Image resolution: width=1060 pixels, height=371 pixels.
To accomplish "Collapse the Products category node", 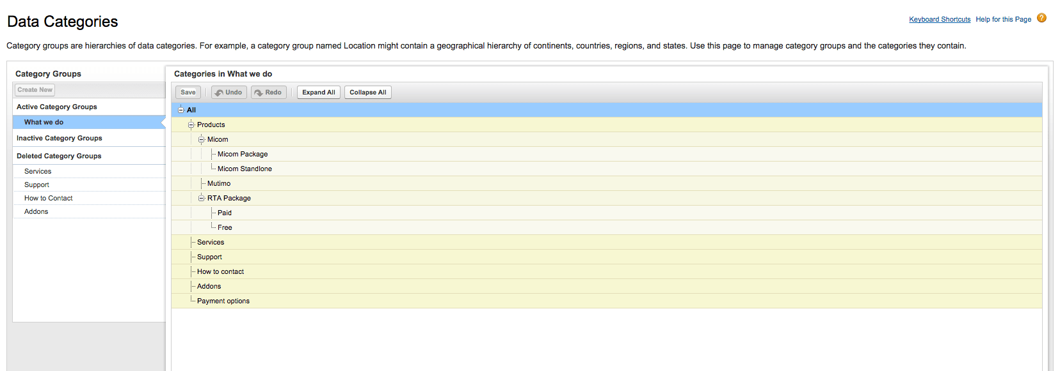I will pos(191,125).
